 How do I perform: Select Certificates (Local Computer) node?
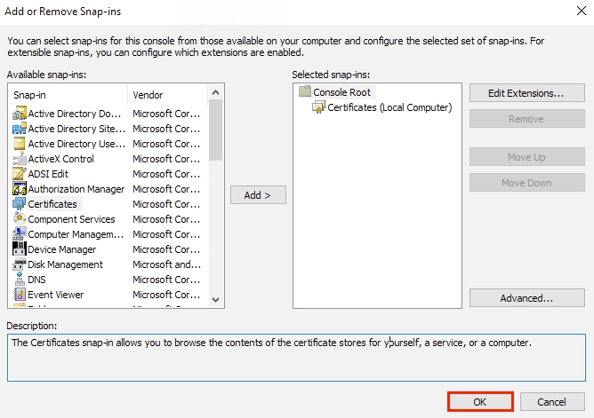[389, 107]
